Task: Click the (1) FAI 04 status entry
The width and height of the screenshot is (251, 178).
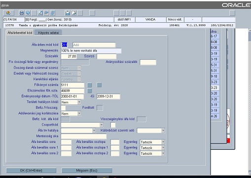Action: pos(14,19)
